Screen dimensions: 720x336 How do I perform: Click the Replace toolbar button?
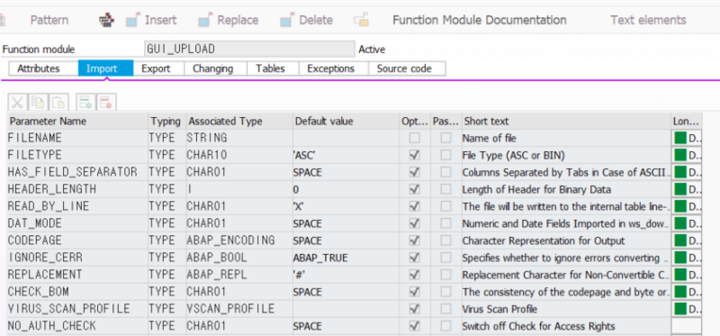[x=229, y=20]
